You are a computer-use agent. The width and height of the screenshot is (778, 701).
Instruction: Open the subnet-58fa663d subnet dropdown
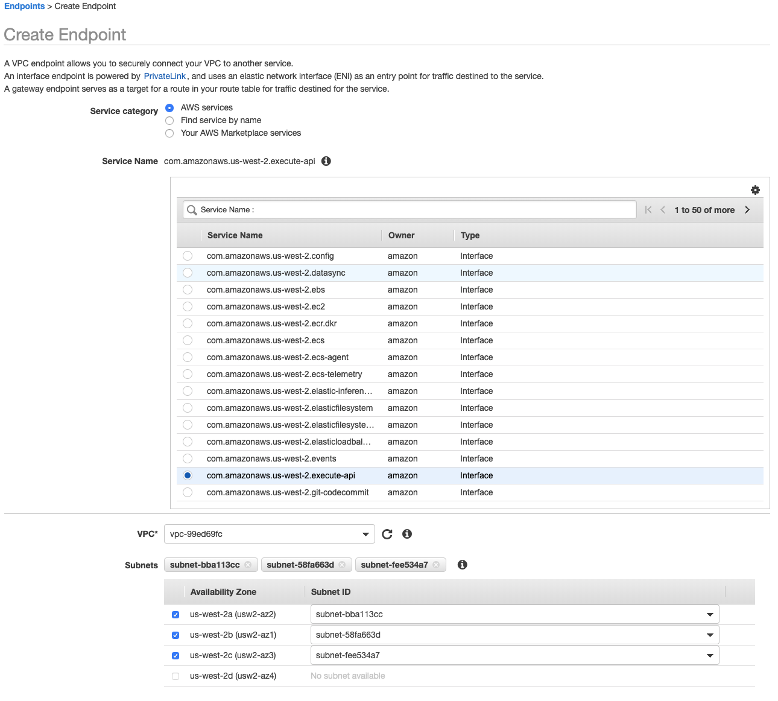pyautogui.click(x=514, y=635)
